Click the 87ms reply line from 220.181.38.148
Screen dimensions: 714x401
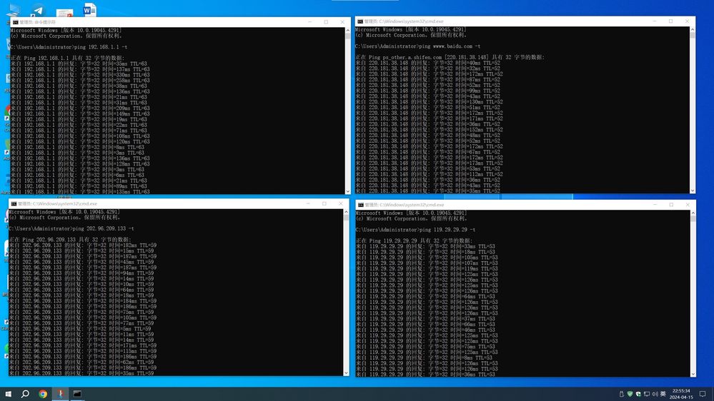click(427, 80)
